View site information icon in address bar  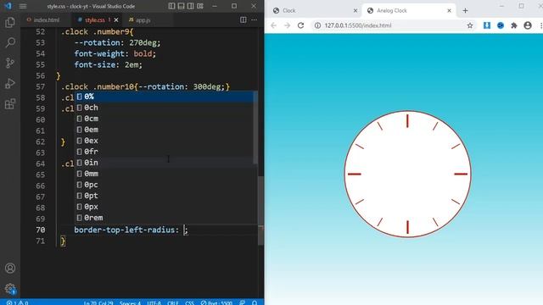click(x=317, y=25)
